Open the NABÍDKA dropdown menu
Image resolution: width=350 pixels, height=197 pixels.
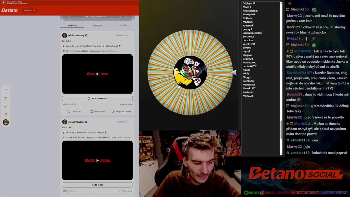pos(29,10)
